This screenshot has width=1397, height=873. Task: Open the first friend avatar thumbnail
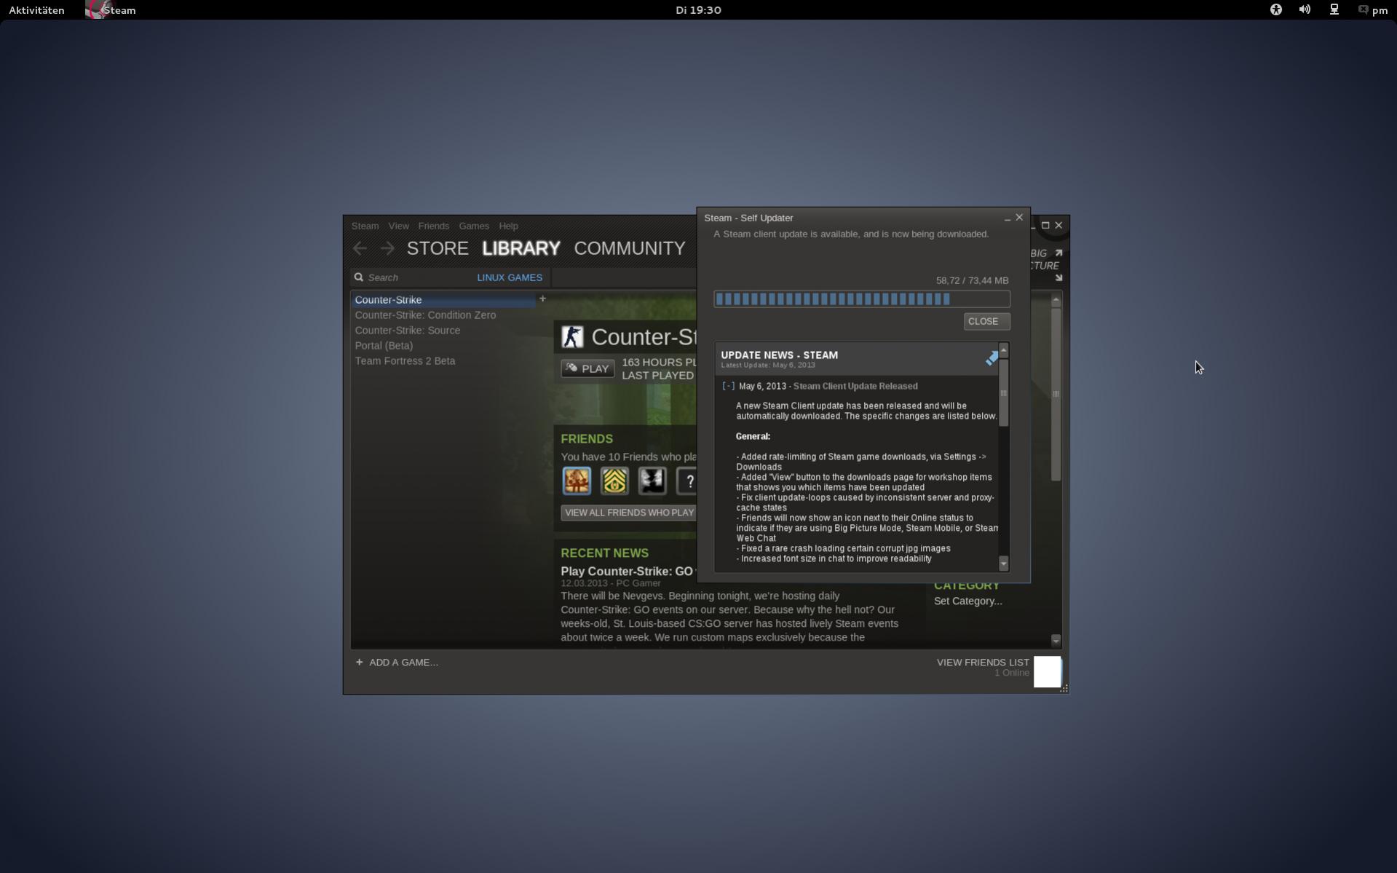pos(577,481)
